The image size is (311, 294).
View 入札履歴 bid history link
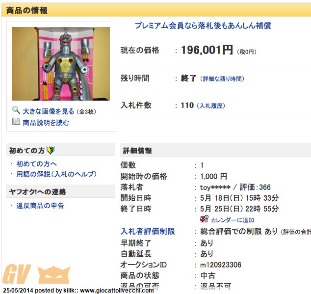(x=211, y=106)
